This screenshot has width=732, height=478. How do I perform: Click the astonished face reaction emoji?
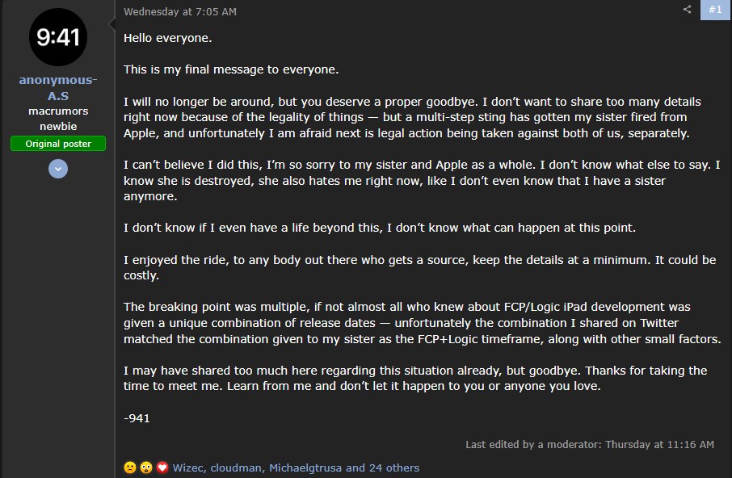[x=146, y=468]
